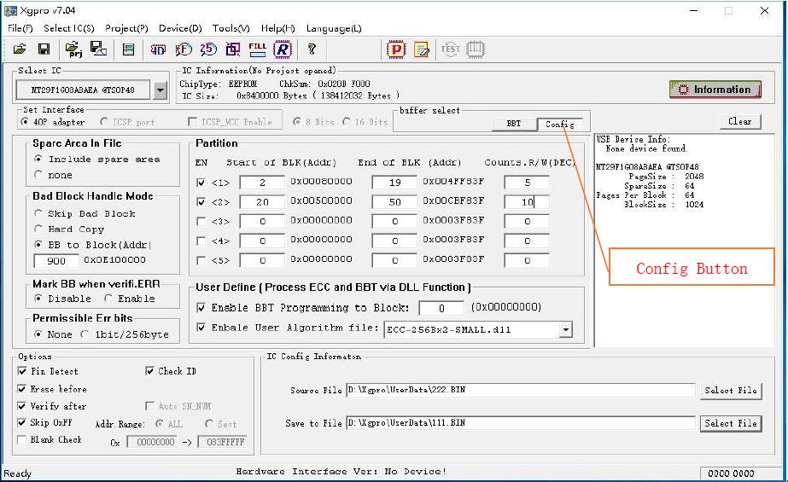Viewport: 788px width, 482px height.
Task: Toggle partition <1> enable checkbox
Action: pyautogui.click(x=201, y=183)
